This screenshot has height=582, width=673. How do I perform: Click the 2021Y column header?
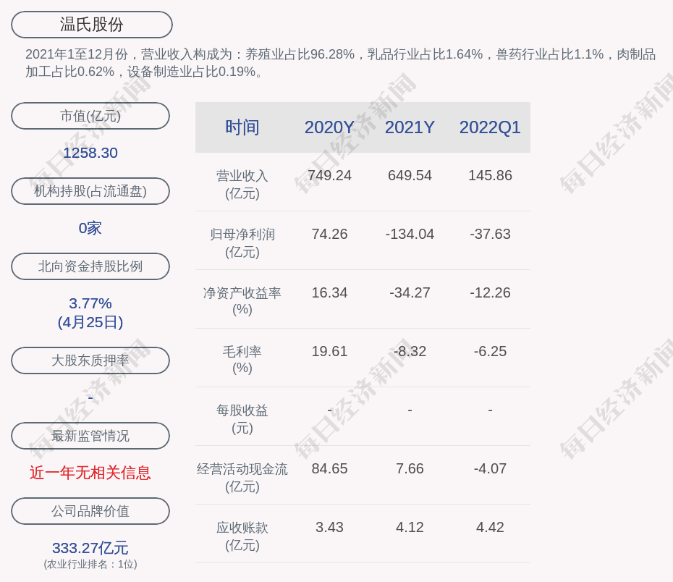(x=410, y=127)
